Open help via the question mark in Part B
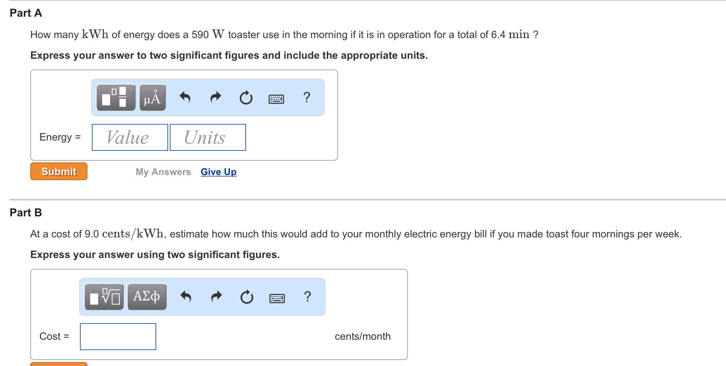The height and width of the screenshot is (366, 726). [x=307, y=297]
